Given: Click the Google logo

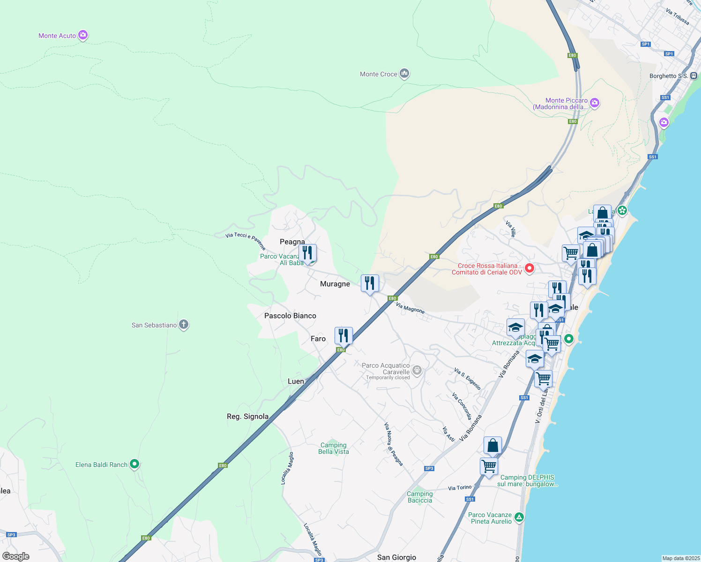Looking at the screenshot, I should pos(16,556).
